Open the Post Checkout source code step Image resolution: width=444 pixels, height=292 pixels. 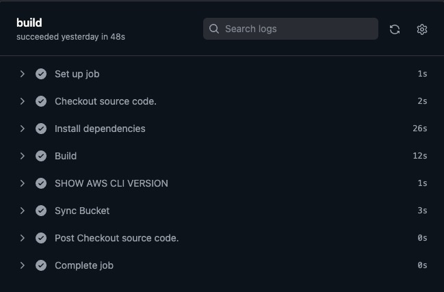[x=116, y=238]
